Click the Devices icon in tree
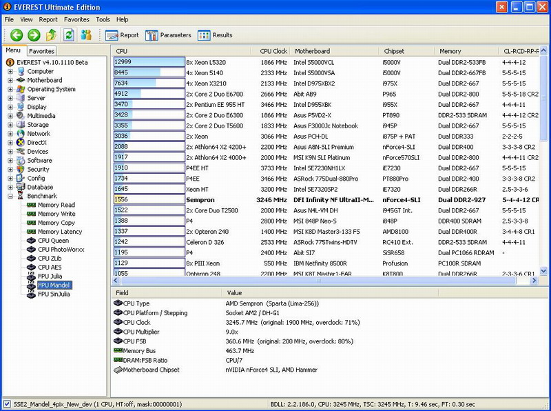551x411 pixels. (21, 151)
